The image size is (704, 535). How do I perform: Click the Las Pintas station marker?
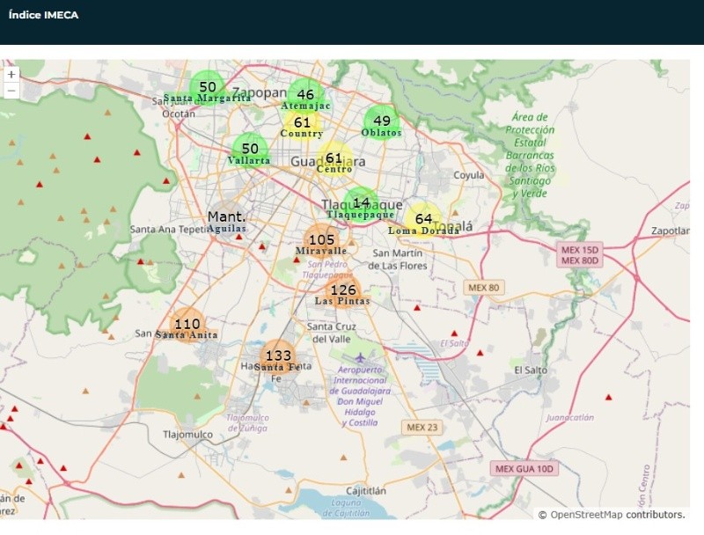342,290
